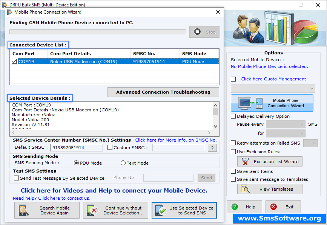Click the device search progress bar
Image resolution: width=327 pixels, height=225 pixels.
[x=98, y=32]
